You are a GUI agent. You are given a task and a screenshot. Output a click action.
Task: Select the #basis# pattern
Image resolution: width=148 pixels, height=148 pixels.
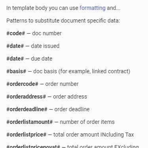pos(16,71)
